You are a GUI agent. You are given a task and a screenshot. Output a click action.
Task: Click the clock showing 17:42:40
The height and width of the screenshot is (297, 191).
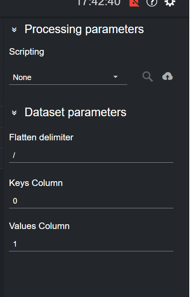(x=99, y=3)
